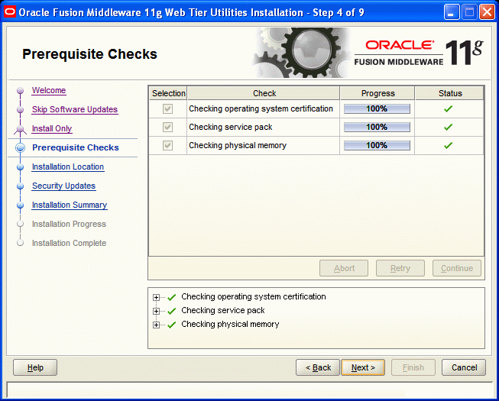The height and width of the screenshot is (401, 499).
Task: Click the Continue button
Action: pos(457,268)
